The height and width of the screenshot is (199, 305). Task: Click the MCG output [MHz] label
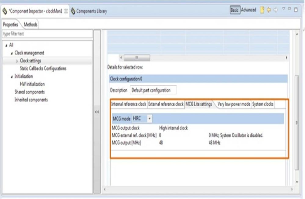point(126,143)
